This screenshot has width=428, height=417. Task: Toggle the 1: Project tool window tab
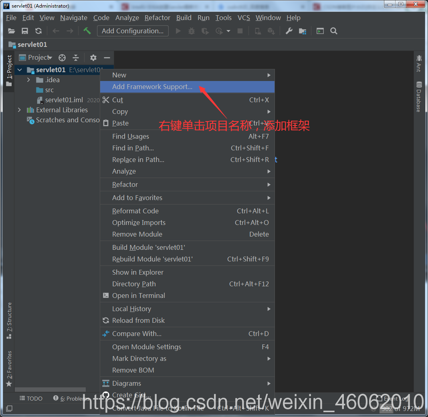click(9, 71)
